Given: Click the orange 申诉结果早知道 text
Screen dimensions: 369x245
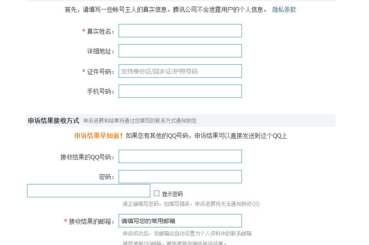Looking at the screenshot, I should pos(98,136).
